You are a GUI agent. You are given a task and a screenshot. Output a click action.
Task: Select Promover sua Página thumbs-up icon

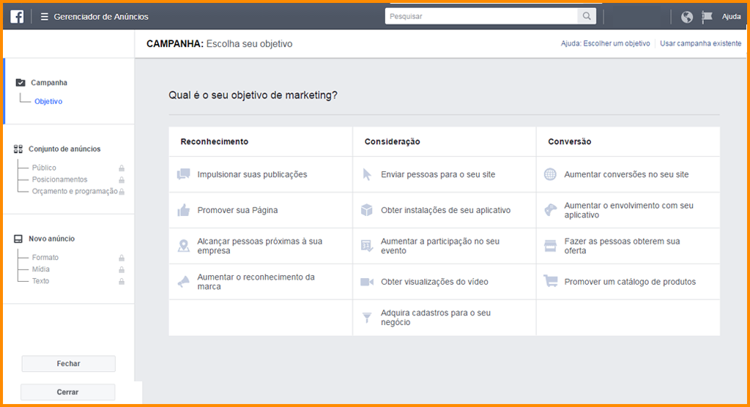pos(183,210)
